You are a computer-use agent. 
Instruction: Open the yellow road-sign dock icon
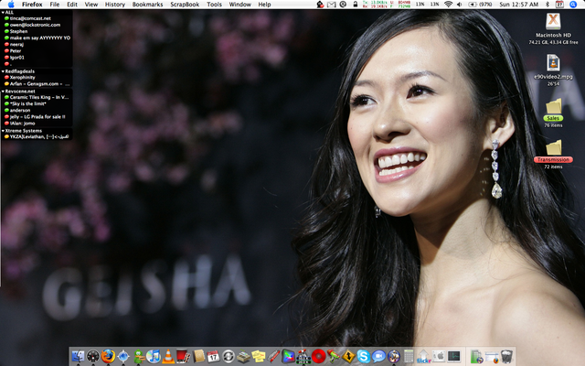tap(348, 356)
